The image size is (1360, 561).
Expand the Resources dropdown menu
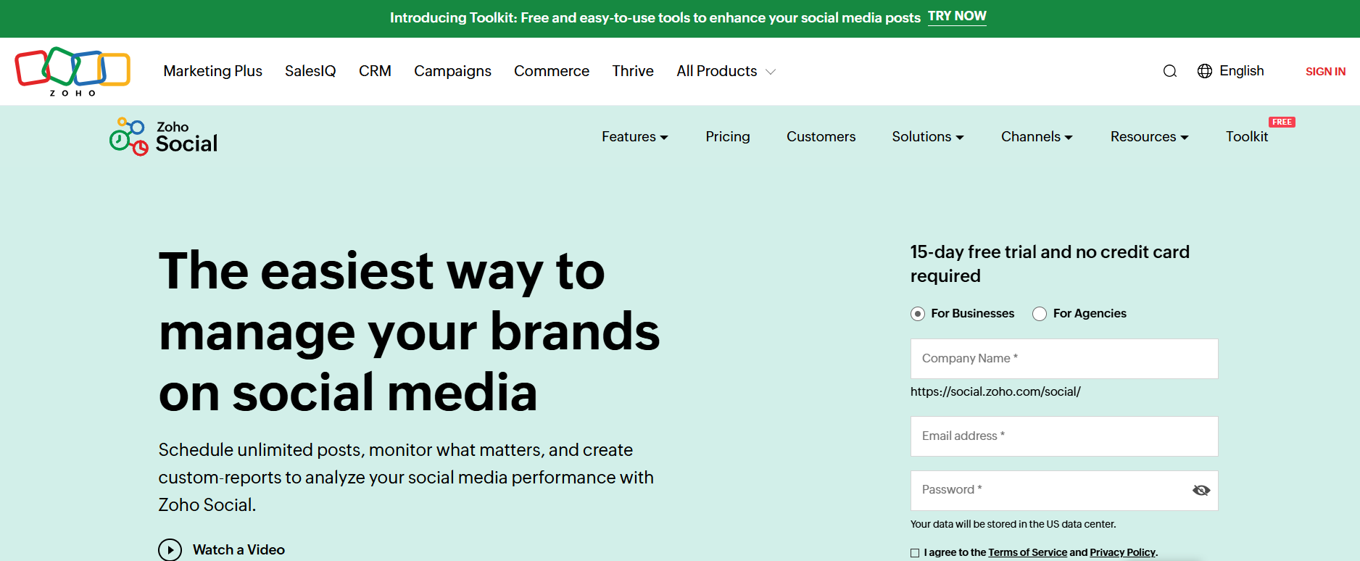pos(1149,136)
